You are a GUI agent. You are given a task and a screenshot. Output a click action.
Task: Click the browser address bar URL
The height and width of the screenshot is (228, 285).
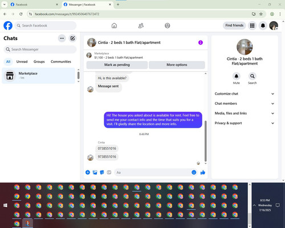tap(67, 14)
